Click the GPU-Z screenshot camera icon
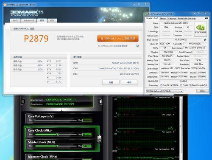 206,18
